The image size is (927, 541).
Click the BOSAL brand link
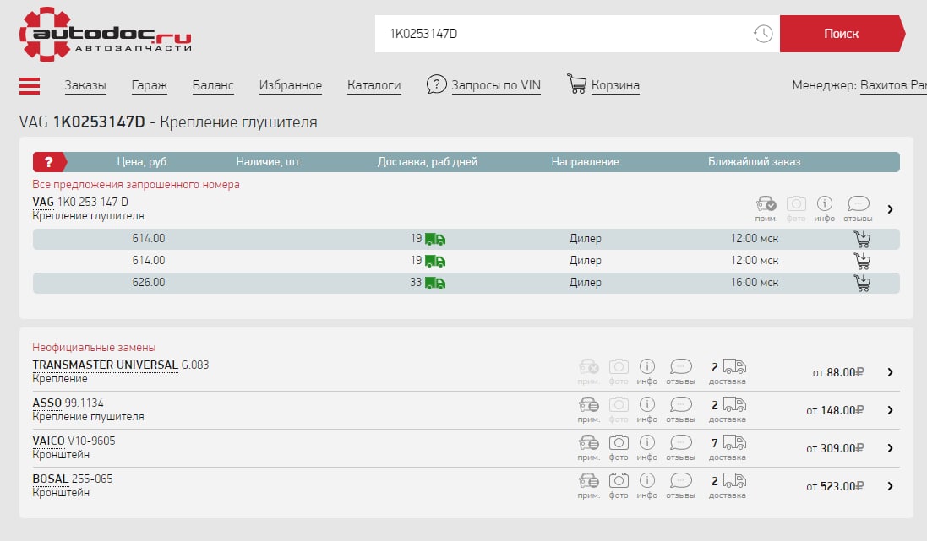50,479
